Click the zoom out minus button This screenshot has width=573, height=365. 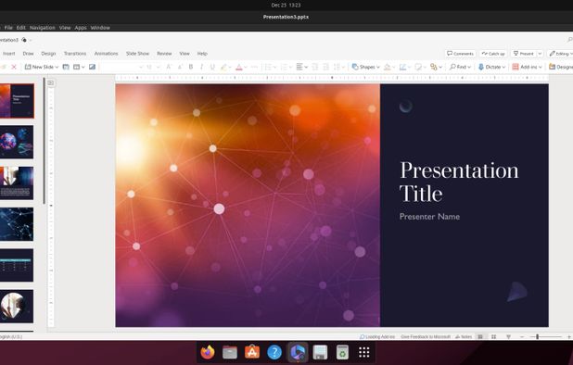coord(522,337)
